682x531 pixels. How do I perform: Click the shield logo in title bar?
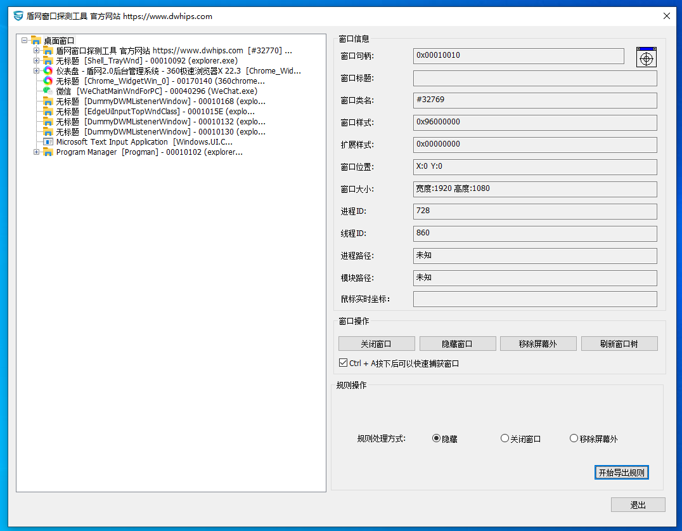(x=18, y=16)
